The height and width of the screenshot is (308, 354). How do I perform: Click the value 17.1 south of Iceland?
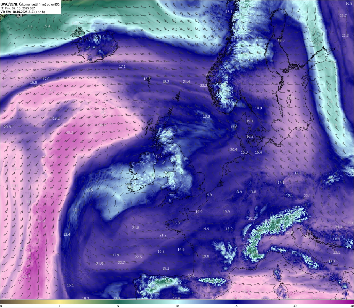(x=122, y=67)
